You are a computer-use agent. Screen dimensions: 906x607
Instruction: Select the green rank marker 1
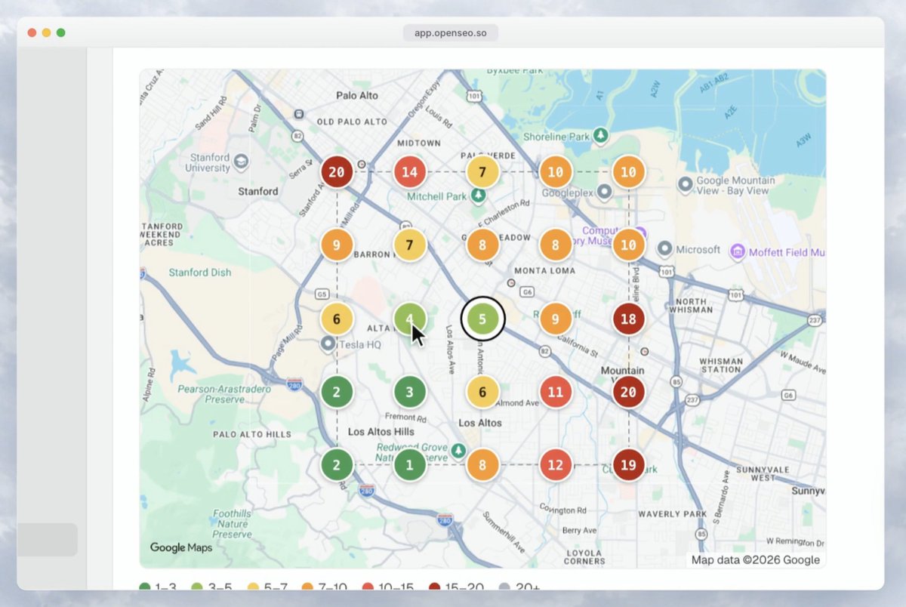point(409,465)
